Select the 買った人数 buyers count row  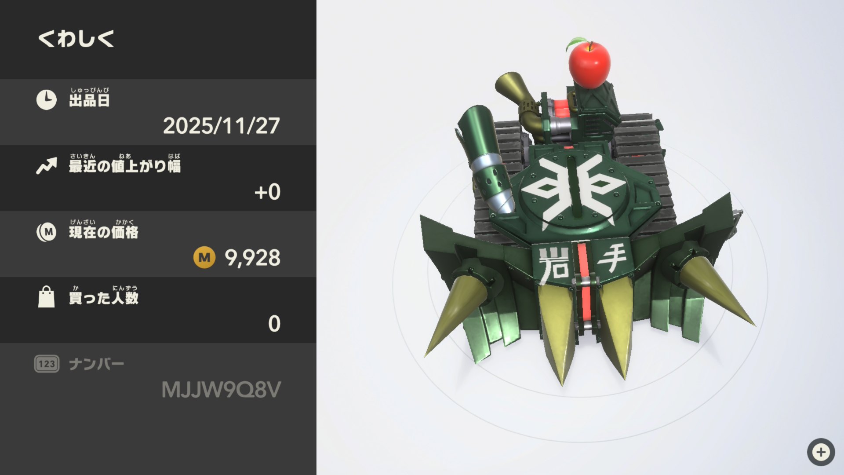click(158, 310)
